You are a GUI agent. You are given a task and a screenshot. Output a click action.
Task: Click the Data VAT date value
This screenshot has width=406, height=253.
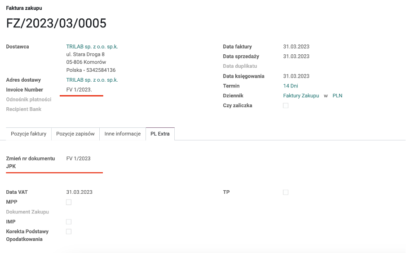[x=79, y=192]
